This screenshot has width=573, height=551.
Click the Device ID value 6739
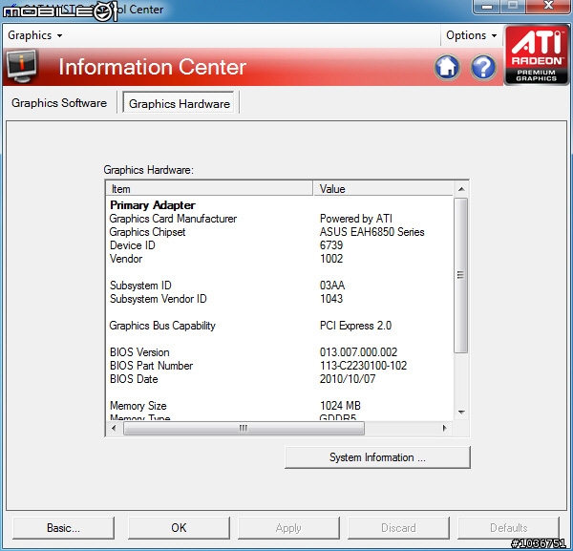[x=331, y=245]
